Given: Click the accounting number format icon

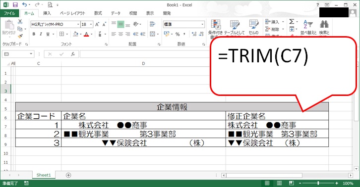Looking at the screenshot, I should point(167,34).
